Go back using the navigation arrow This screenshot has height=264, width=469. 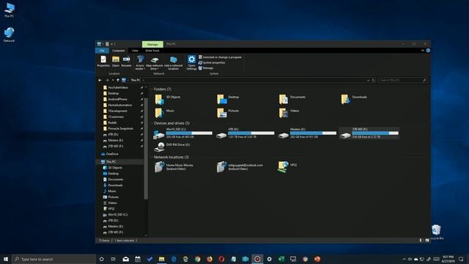click(x=100, y=80)
